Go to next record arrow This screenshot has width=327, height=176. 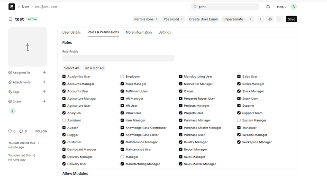coord(261,19)
